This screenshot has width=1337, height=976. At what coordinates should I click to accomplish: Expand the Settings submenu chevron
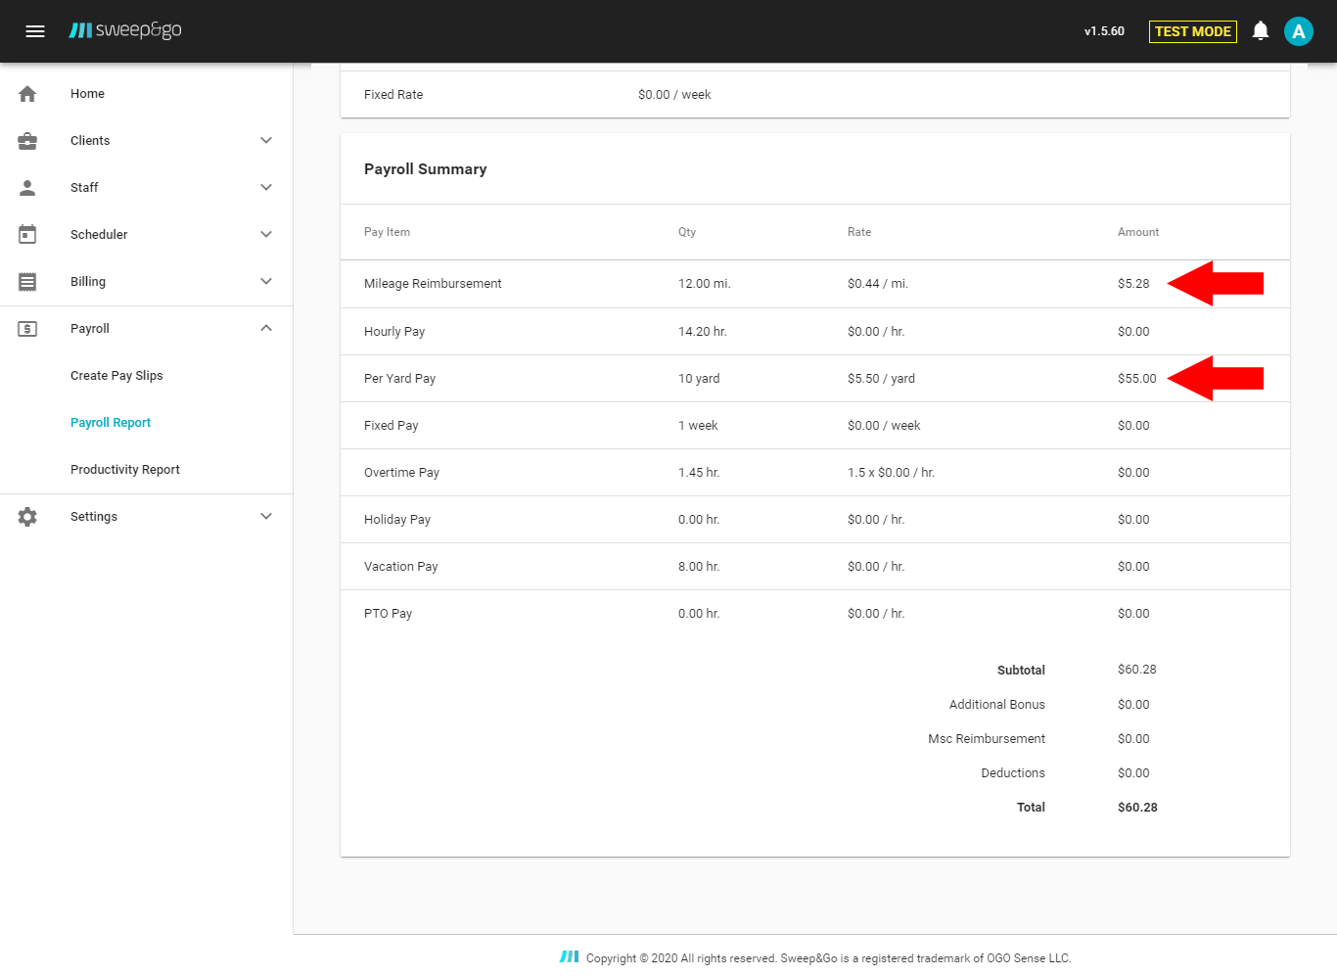[266, 517]
